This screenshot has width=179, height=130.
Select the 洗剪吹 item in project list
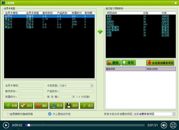tap(141, 22)
